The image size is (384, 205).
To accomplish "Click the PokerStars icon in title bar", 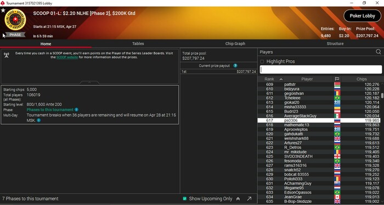I will [2, 3].
